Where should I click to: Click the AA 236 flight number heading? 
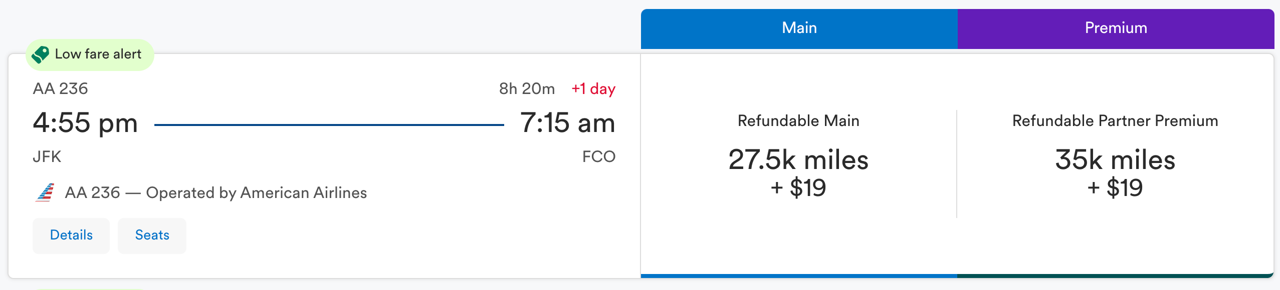coord(61,89)
